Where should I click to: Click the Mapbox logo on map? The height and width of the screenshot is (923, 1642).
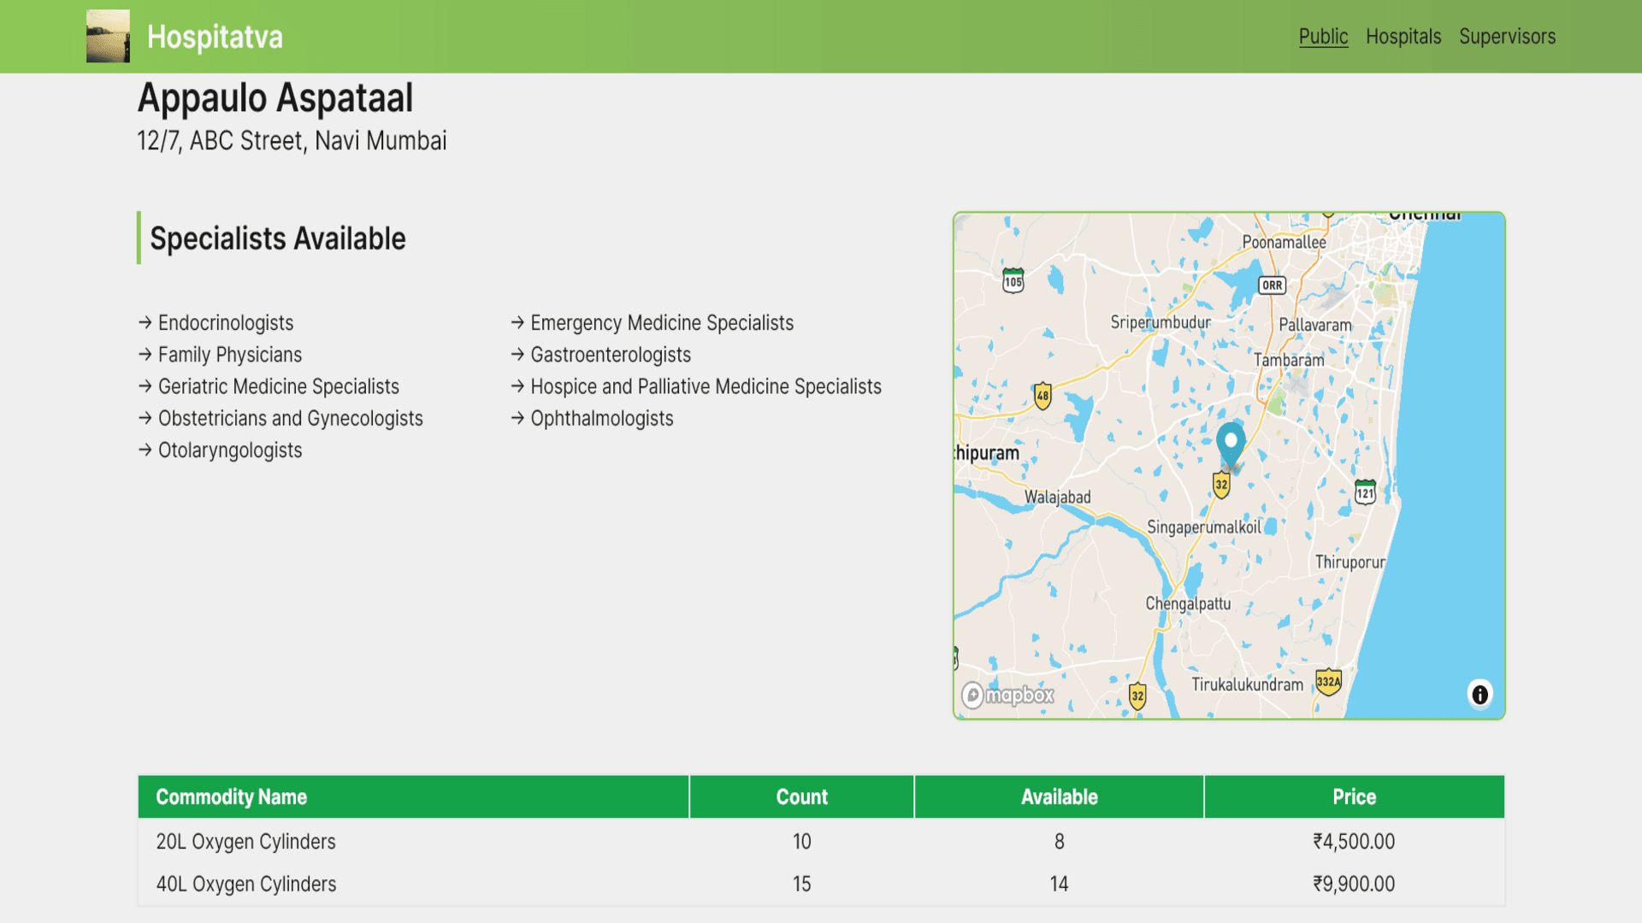(x=1008, y=695)
